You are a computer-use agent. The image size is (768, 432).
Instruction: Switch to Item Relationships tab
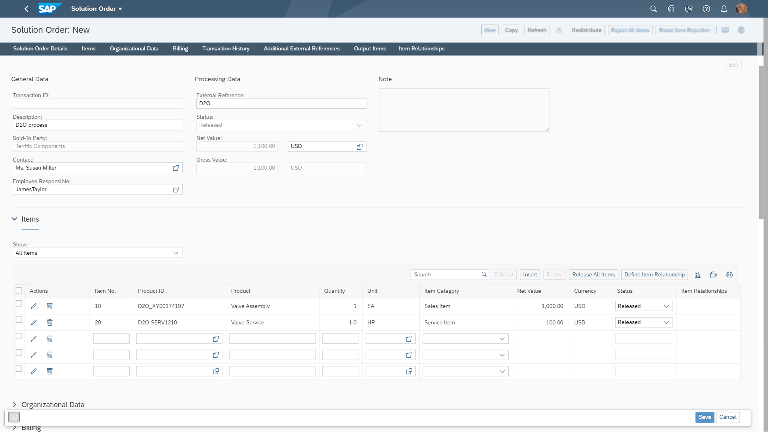click(x=422, y=49)
